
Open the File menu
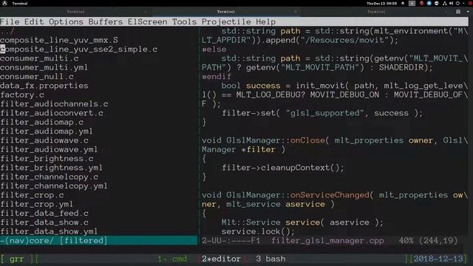click(10, 21)
